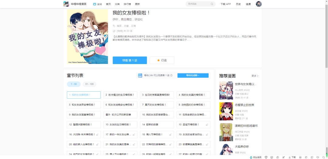Viewport: 328px width, 159px height.
Task: Click the IE browser mode icon in status bar
Action: coord(306,157)
